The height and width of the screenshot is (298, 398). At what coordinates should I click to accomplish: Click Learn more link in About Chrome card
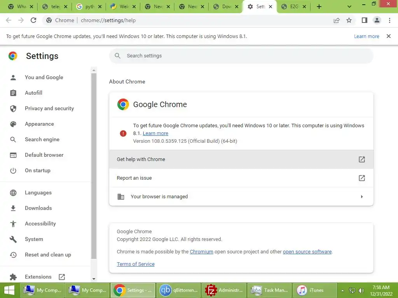(x=155, y=133)
